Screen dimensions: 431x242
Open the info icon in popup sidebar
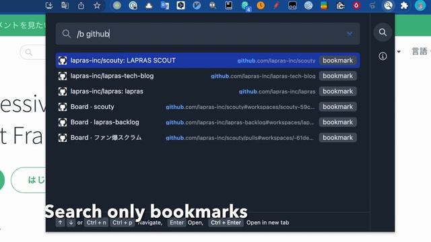(383, 56)
